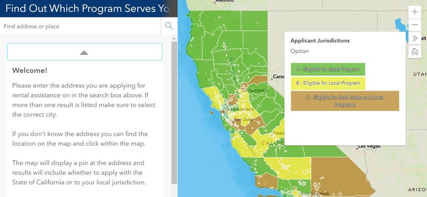Select brown Both State and Local swatch
Viewport: 427px width, 197px height.
tap(345, 101)
